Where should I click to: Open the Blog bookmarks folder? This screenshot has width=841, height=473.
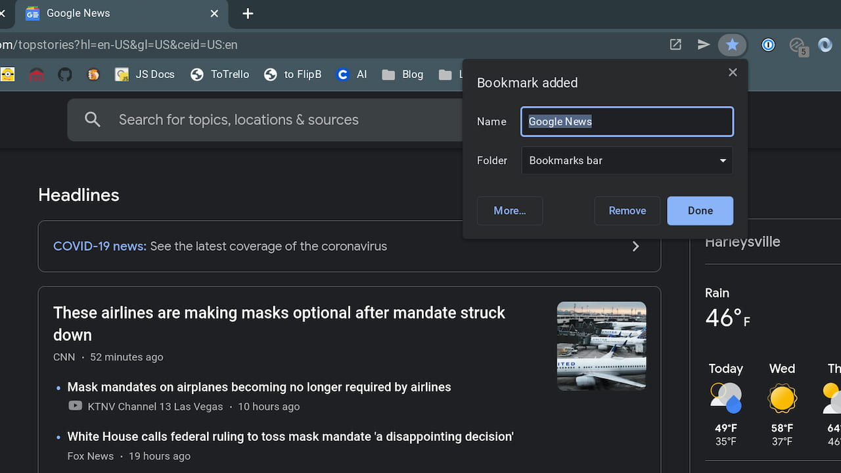click(x=403, y=74)
